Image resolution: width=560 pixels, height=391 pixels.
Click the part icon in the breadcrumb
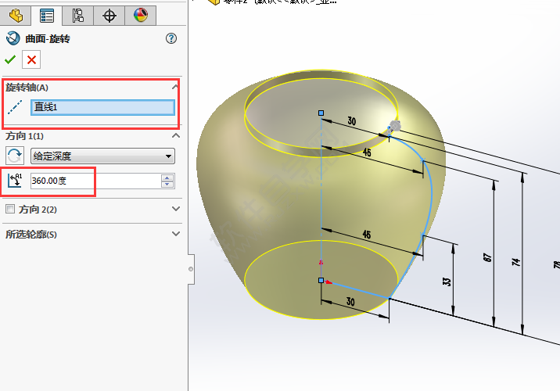tap(214, 2)
